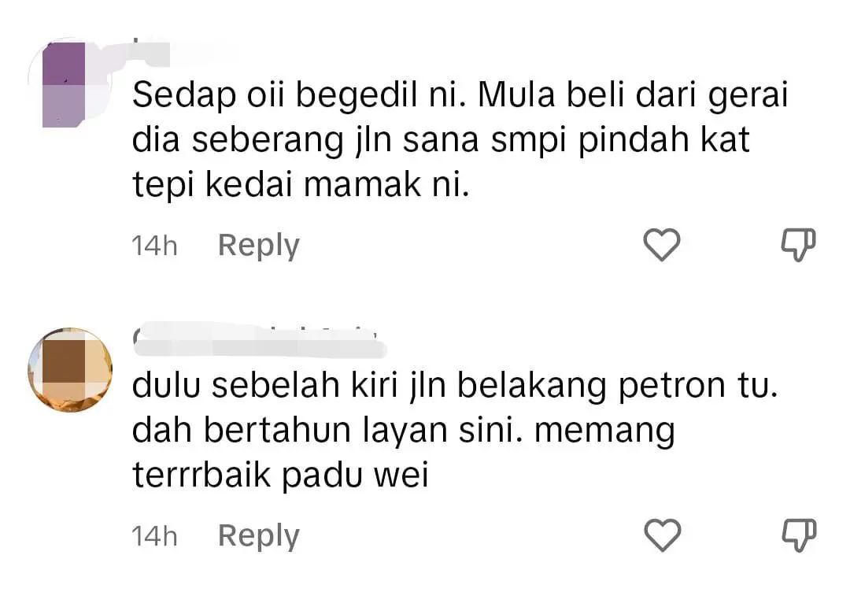Like the 'dulu sebelah kiri jln' comment
This screenshot has height=592, width=850.
(663, 535)
